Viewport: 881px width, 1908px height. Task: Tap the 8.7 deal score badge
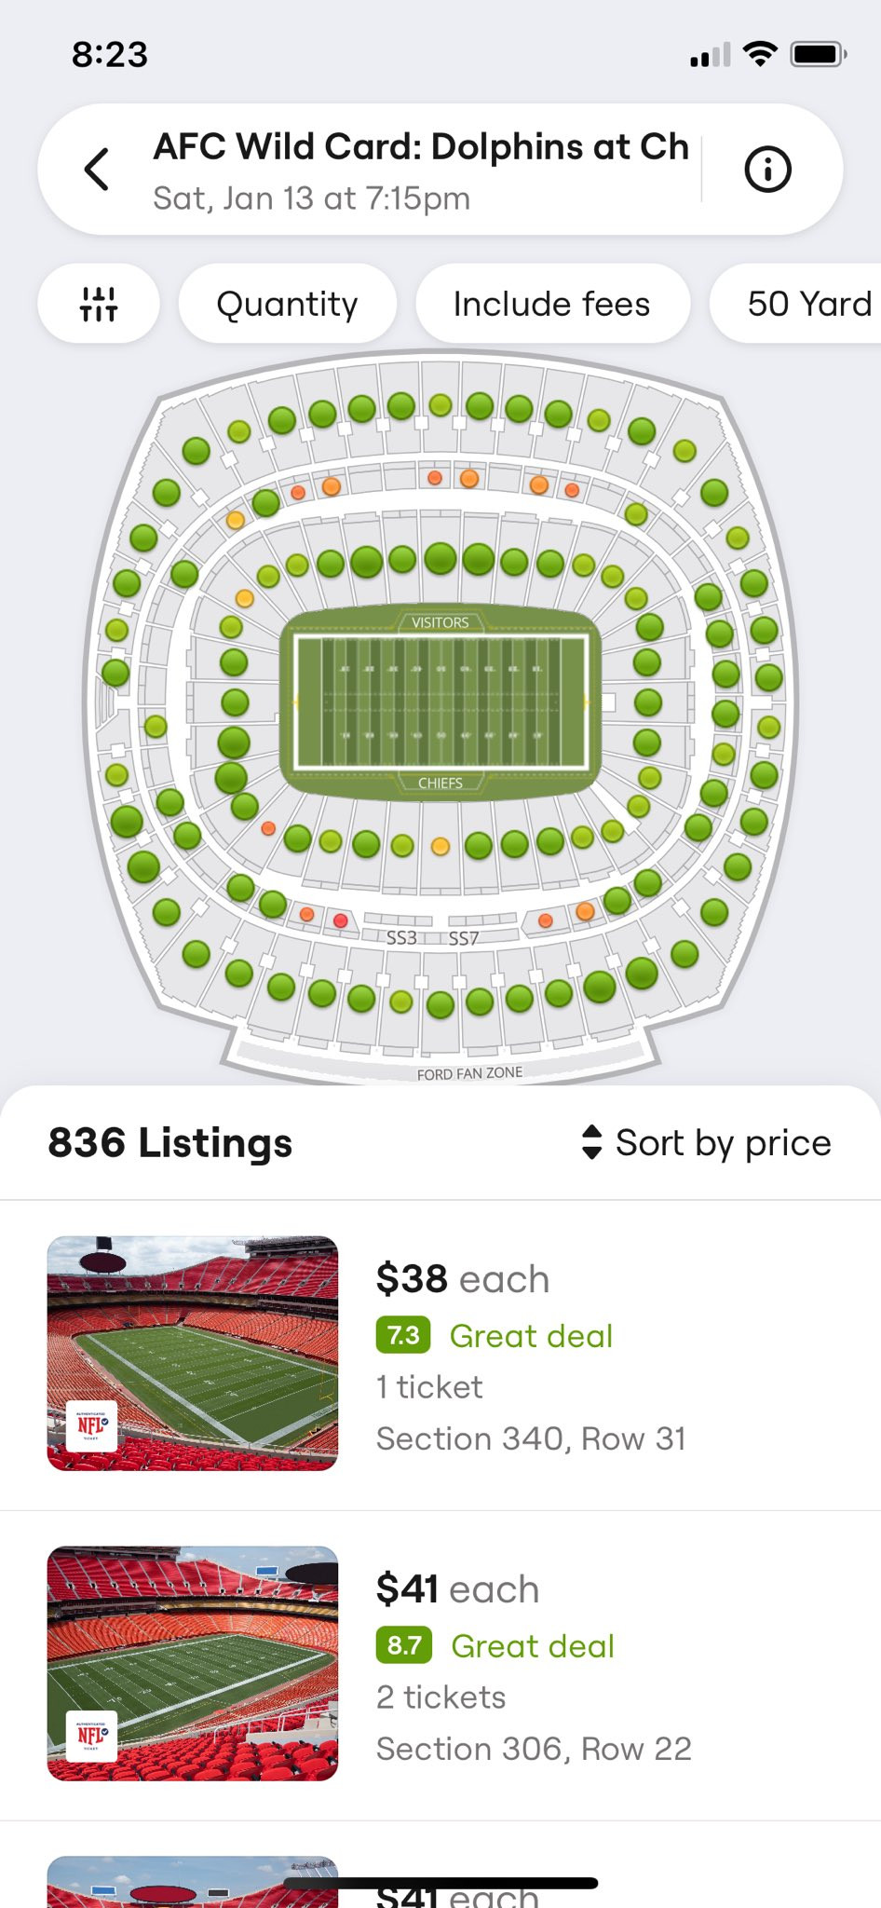404,1645
